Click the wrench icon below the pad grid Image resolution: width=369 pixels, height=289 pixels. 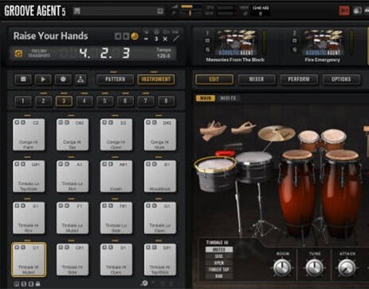click(144, 283)
